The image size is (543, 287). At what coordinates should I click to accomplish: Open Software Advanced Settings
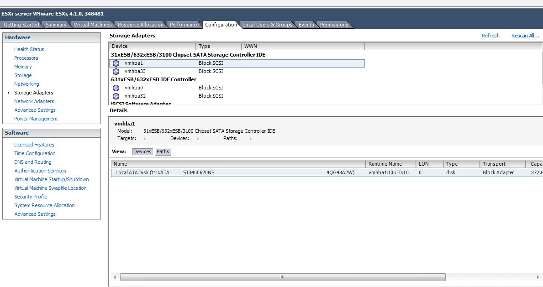(x=35, y=214)
